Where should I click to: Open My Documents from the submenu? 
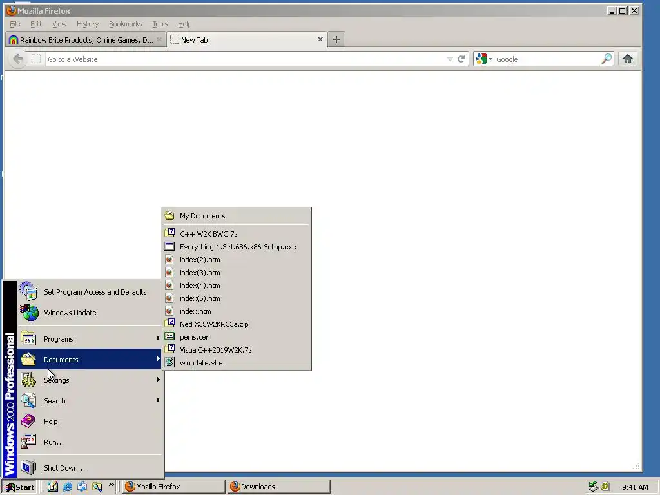click(237, 216)
